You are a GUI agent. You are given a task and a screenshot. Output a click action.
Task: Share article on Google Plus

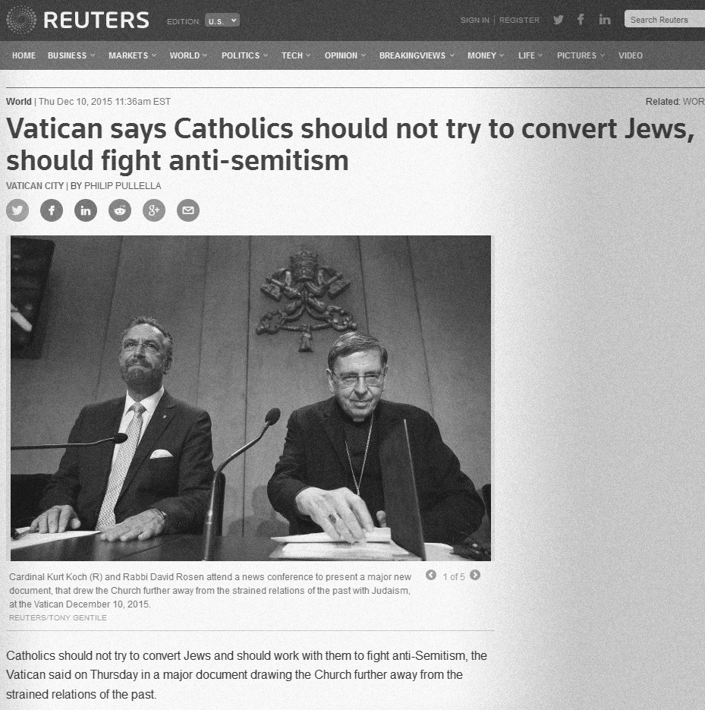click(x=154, y=210)
